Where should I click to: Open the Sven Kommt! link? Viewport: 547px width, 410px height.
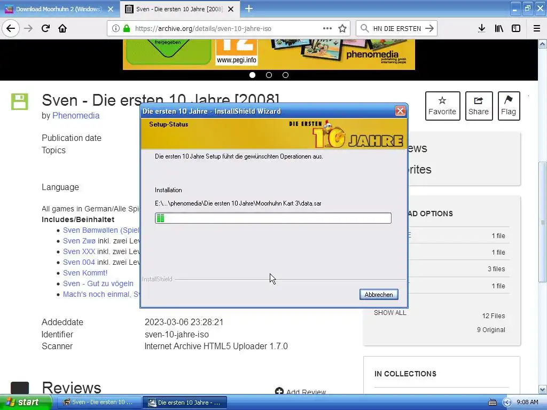(85, 273)
